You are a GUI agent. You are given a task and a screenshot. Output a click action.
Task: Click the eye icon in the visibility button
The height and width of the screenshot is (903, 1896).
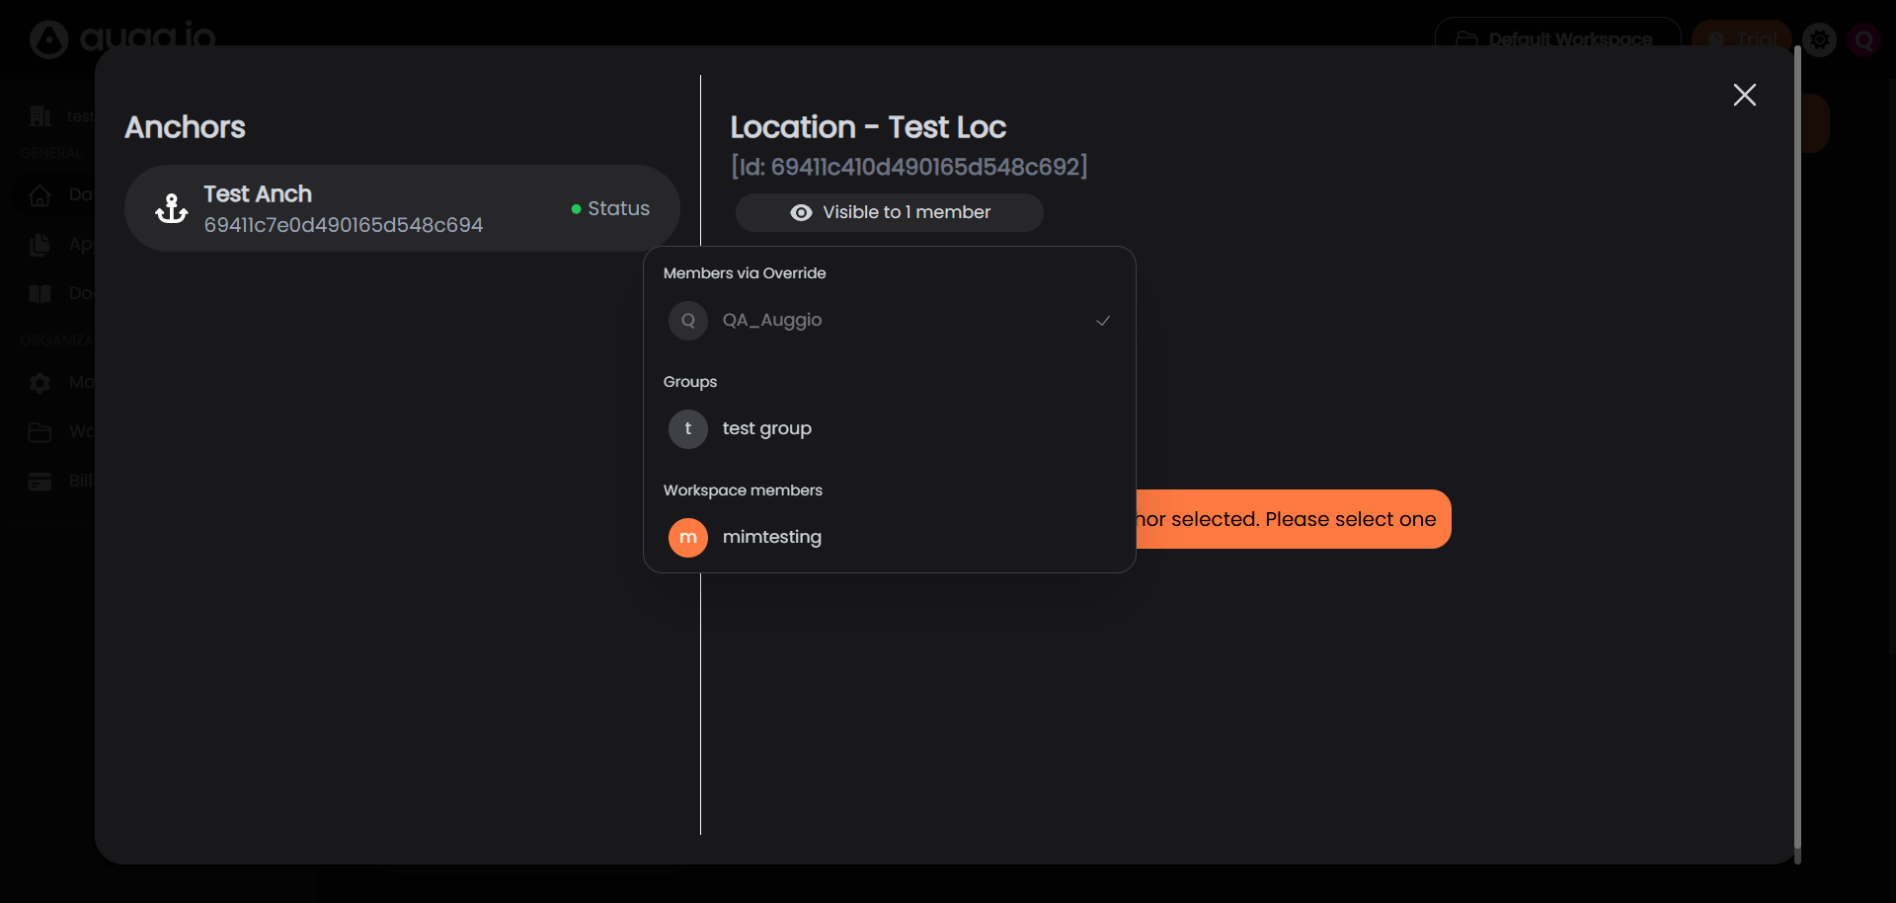click(801, 212)
